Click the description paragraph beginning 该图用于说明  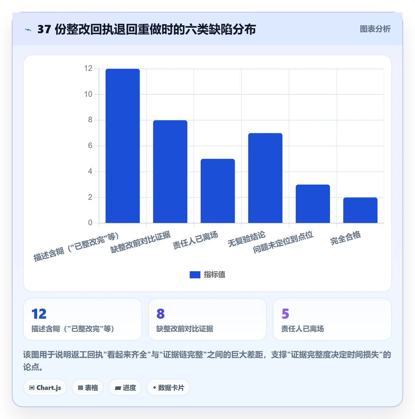[x=207, y=361]
